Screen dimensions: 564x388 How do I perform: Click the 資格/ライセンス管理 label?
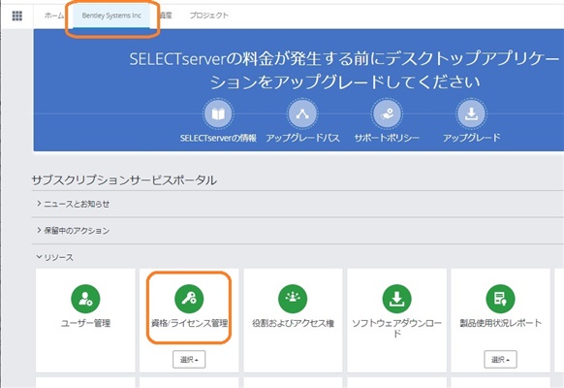click(x=189, y=323)
